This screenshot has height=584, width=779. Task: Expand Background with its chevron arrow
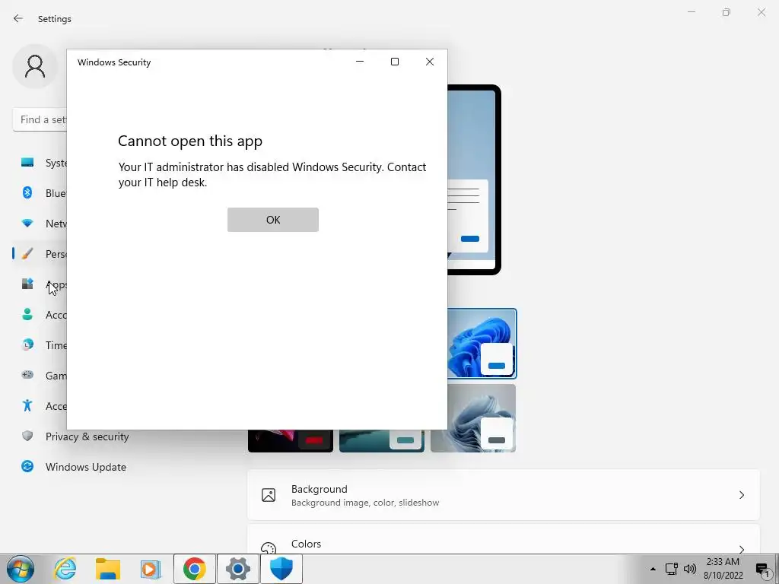pyautogui.click(x=742, y=495)
